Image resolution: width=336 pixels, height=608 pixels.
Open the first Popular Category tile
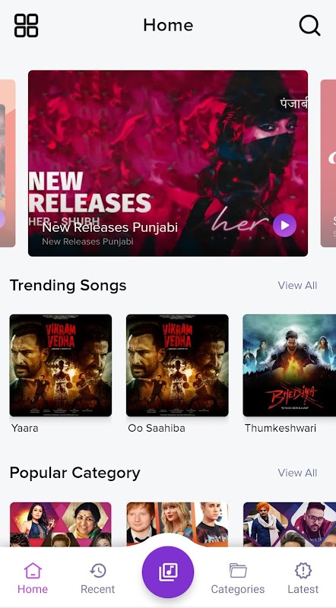pos(61,524)
